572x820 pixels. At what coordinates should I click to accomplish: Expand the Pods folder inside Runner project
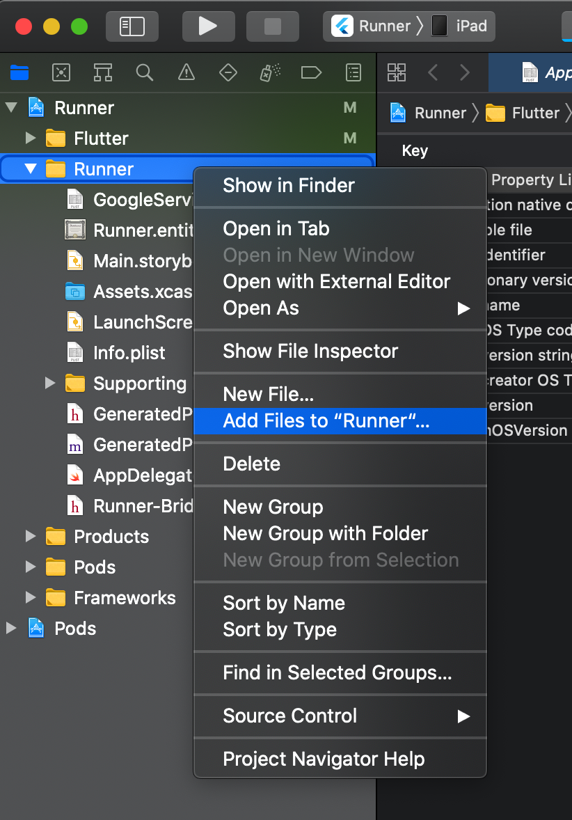pos(31,567)
